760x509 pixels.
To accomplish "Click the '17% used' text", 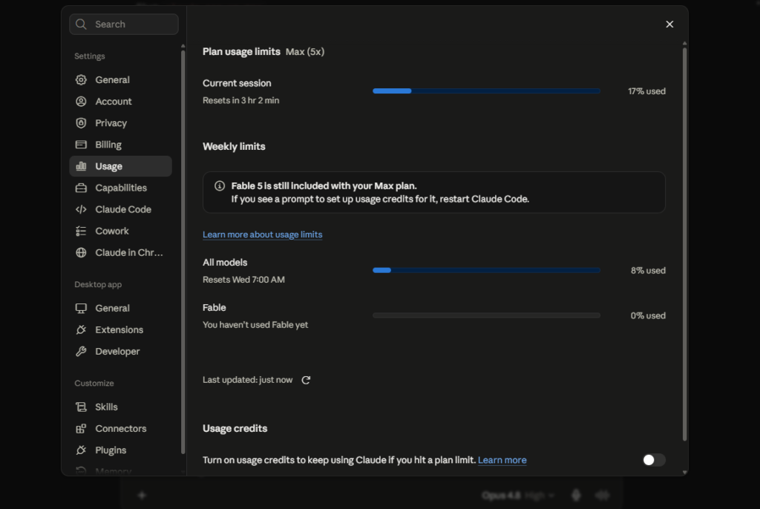I will [x=646, y=91].
